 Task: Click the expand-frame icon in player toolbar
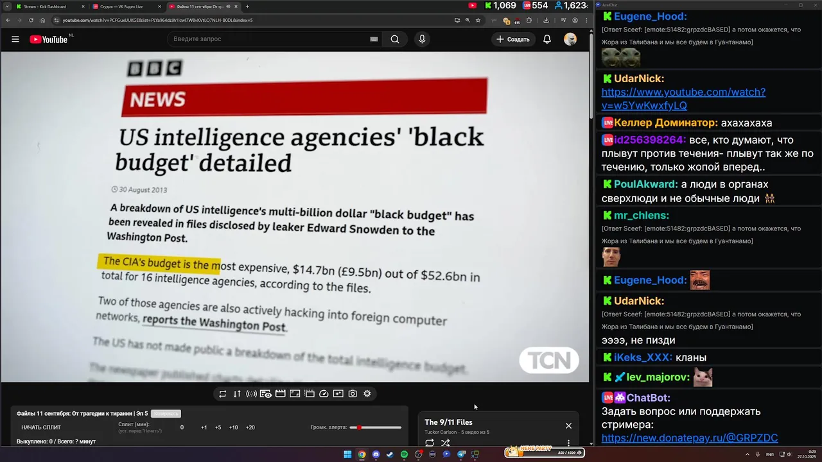(x=295, y=394)
